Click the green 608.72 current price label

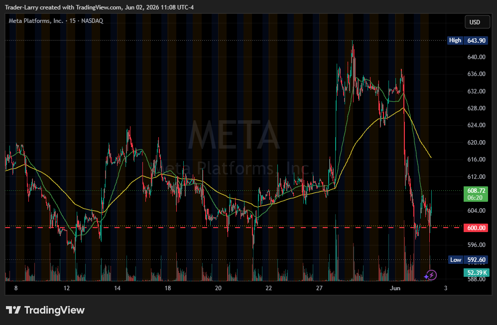click(x=476, y=194)
